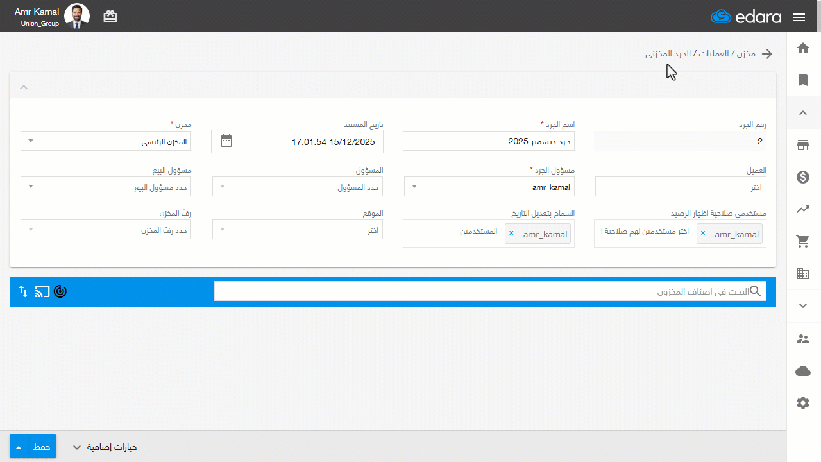
Task: Open the رفّ المخزن shelf dropdown
Action: (106, 230)
